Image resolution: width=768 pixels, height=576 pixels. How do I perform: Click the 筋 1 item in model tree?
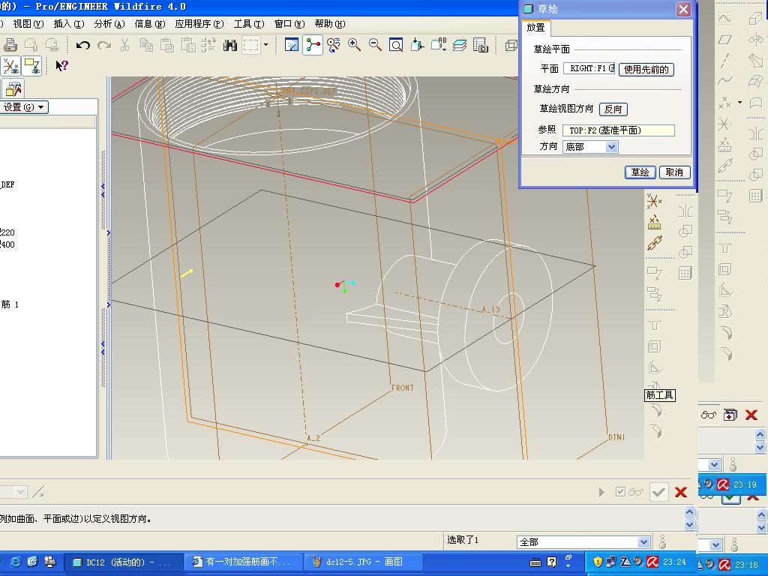[10, 304]
